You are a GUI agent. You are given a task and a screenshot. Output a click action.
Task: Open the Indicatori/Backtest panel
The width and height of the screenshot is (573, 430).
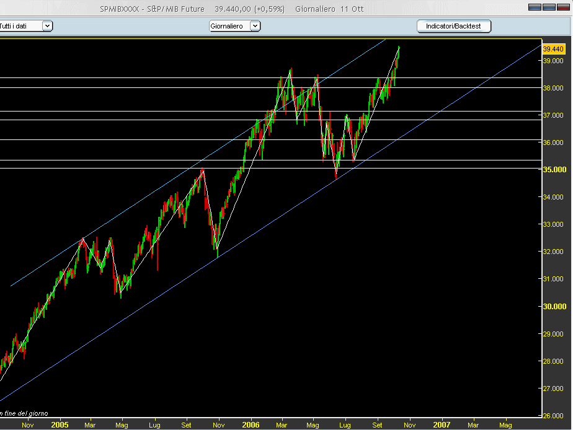[453, 26]
